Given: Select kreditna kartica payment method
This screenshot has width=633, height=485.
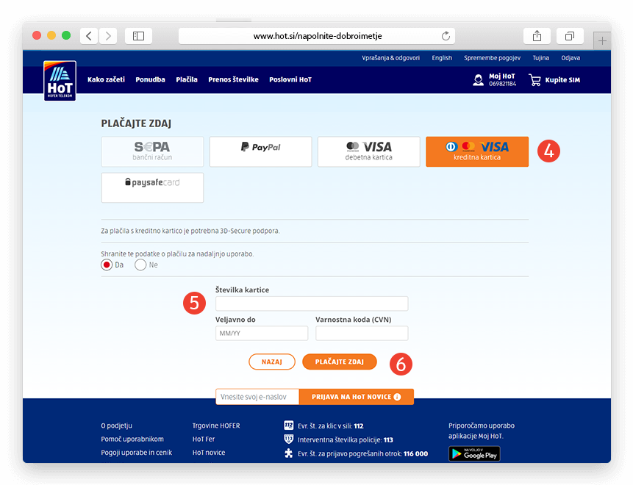Looking at the screenshot, I should 477,151.
